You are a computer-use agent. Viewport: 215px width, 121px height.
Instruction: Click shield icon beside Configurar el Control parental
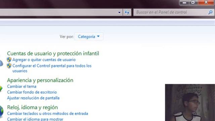click(x=9, y=66)
